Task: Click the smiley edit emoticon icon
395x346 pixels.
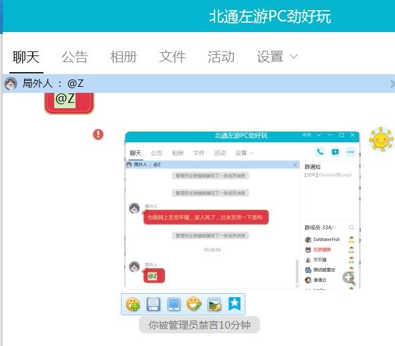Action: pos(194,304)
